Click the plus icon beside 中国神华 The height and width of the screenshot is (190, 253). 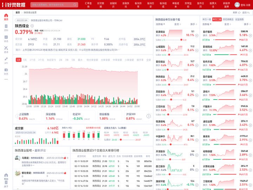[197, 140]
